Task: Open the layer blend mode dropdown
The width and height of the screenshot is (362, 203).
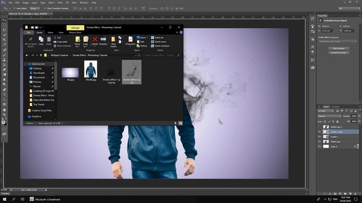Action: tap(329, 116)
